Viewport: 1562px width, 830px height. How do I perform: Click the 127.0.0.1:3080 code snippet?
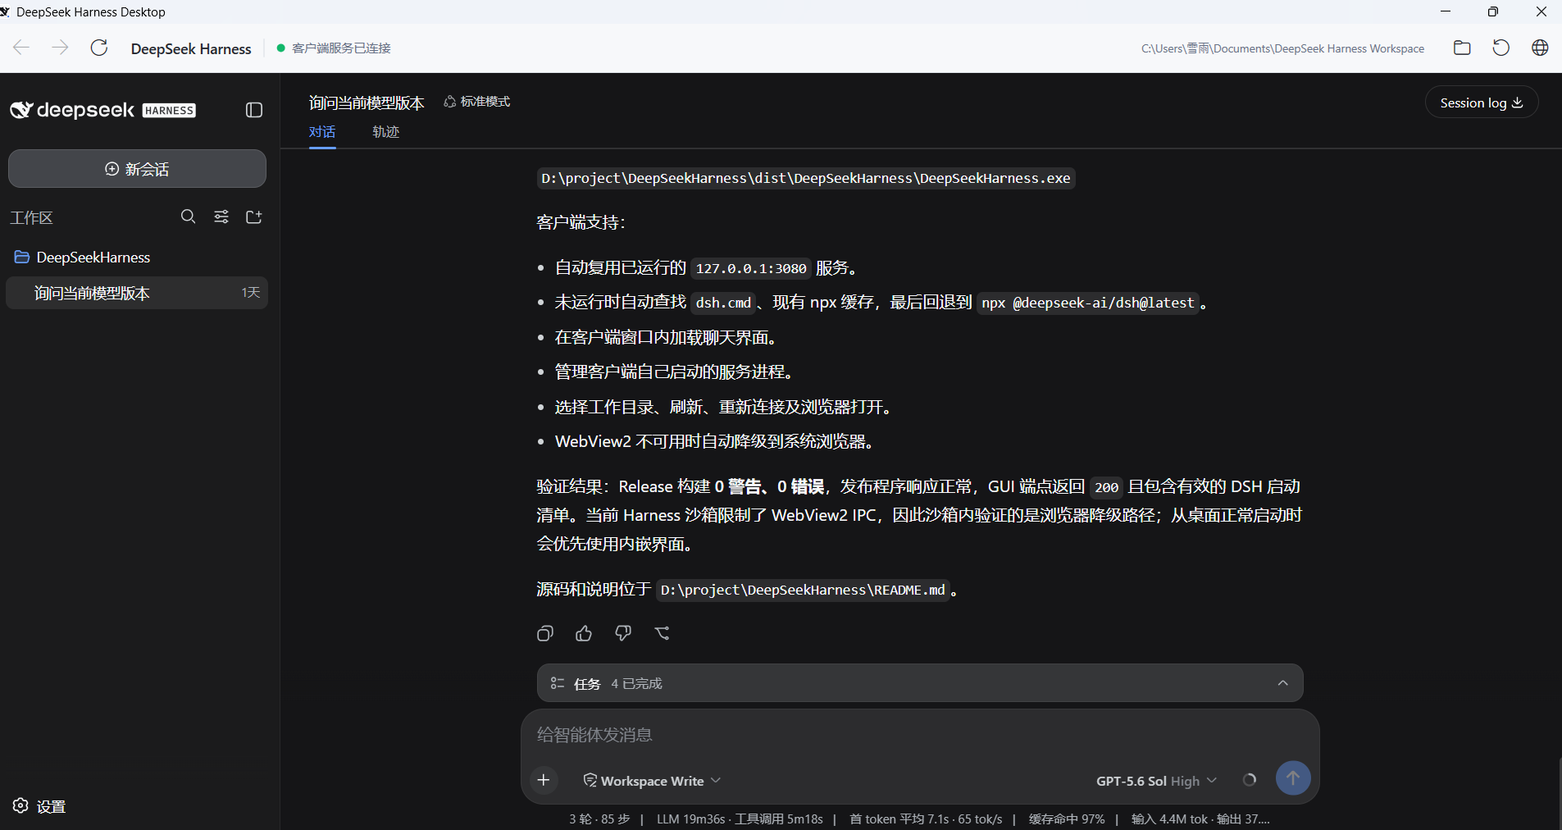(751, 268)
